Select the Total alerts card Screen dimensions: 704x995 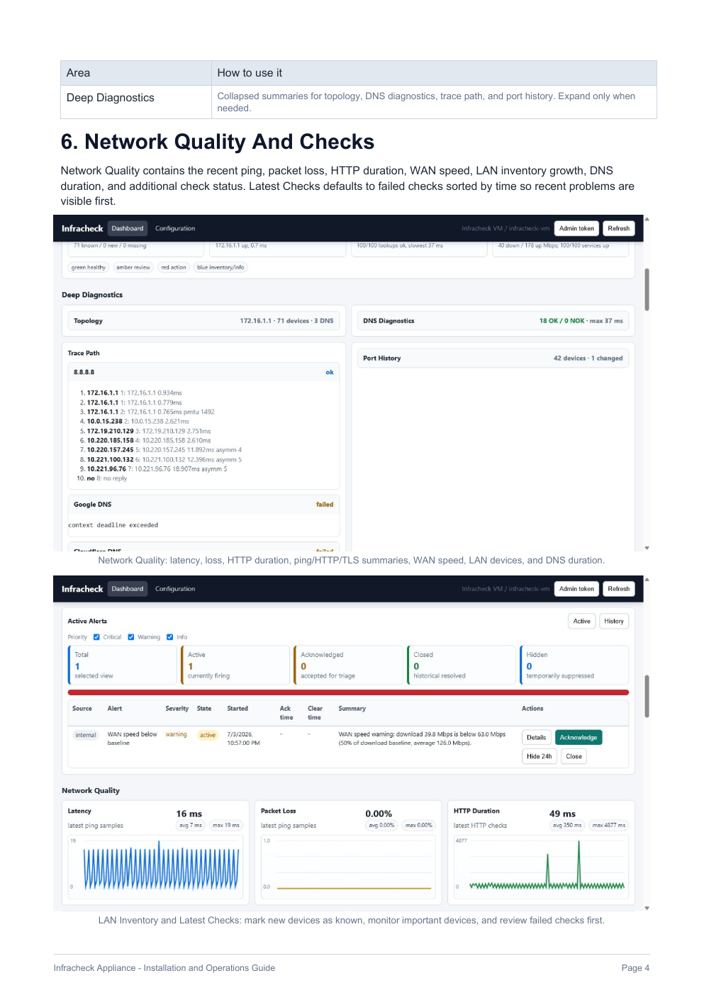pos(122,665)
